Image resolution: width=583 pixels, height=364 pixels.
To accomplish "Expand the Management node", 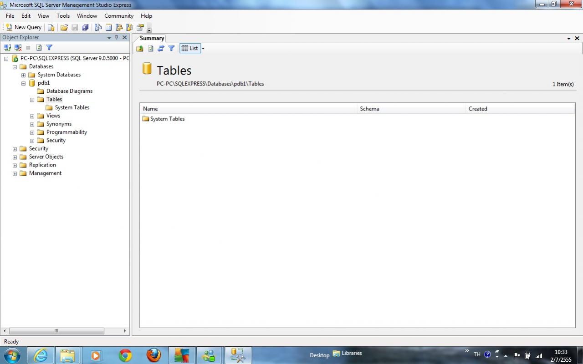I will [x=15, y=173].
